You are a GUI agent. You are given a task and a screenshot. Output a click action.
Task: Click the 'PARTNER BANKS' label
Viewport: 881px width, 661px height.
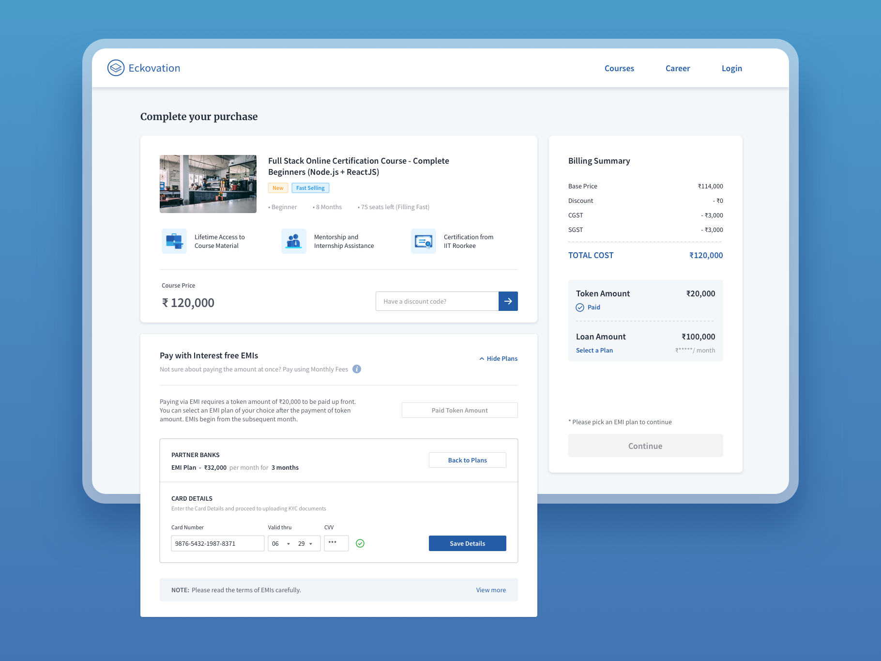(x=196, y=455)
